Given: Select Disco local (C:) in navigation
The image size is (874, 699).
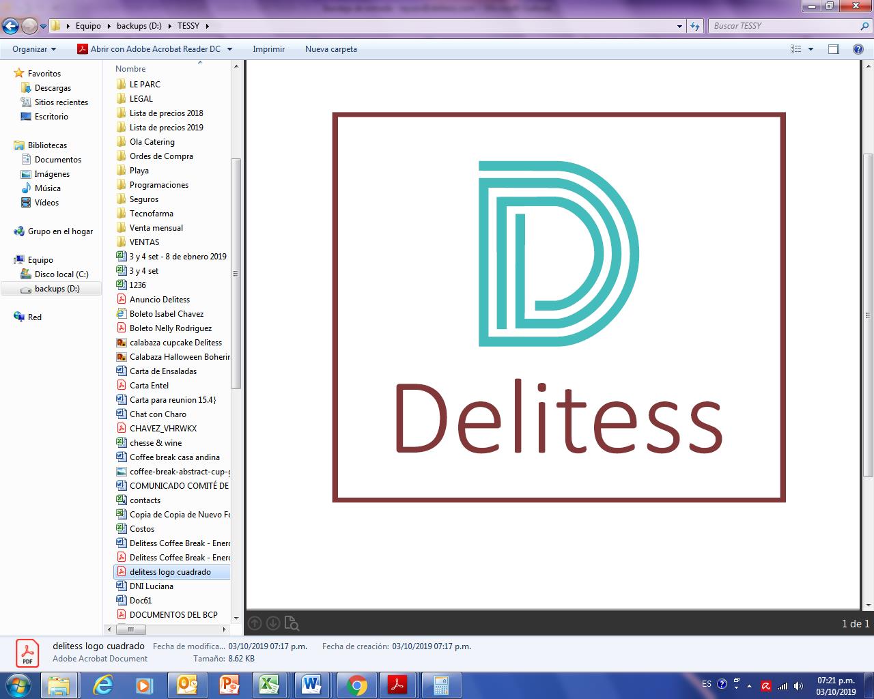Looking at the screenshot, I should coord(61,274).
